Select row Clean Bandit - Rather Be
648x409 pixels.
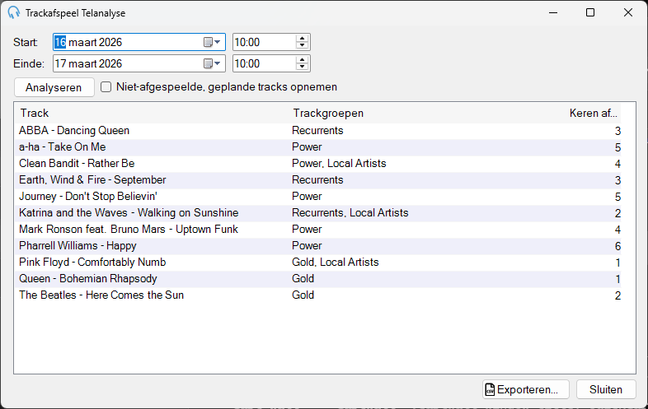coord(317,164)
